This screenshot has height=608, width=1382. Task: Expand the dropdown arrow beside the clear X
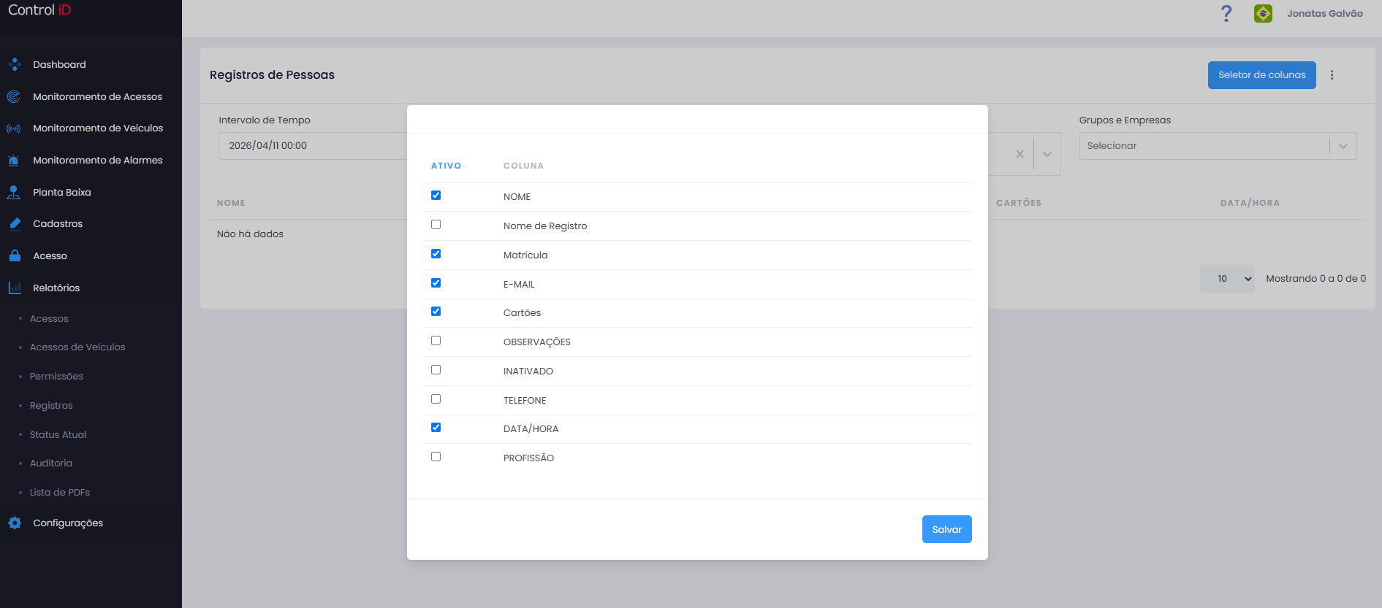tap(1047, 154)
